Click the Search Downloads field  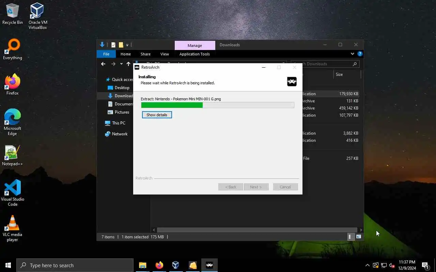(325, 64)
